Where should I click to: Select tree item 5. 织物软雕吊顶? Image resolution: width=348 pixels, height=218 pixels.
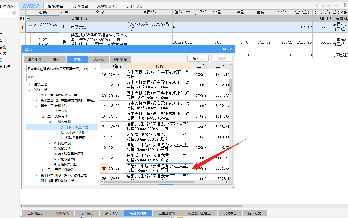click(66, 159)
